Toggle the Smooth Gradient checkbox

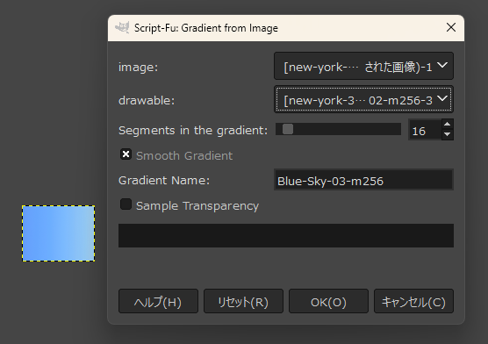(126, 154)
